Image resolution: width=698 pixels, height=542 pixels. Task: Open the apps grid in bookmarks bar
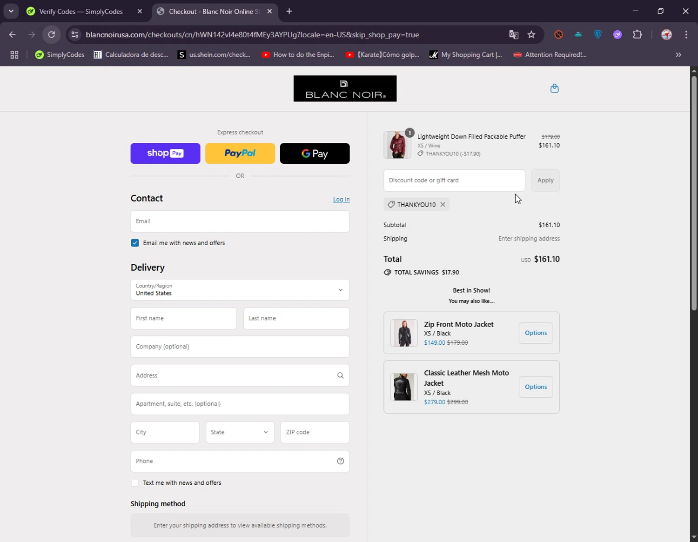click(x=14, y=54)
